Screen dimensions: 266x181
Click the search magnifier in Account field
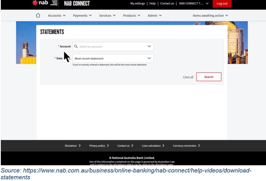[x=76, y=47]
